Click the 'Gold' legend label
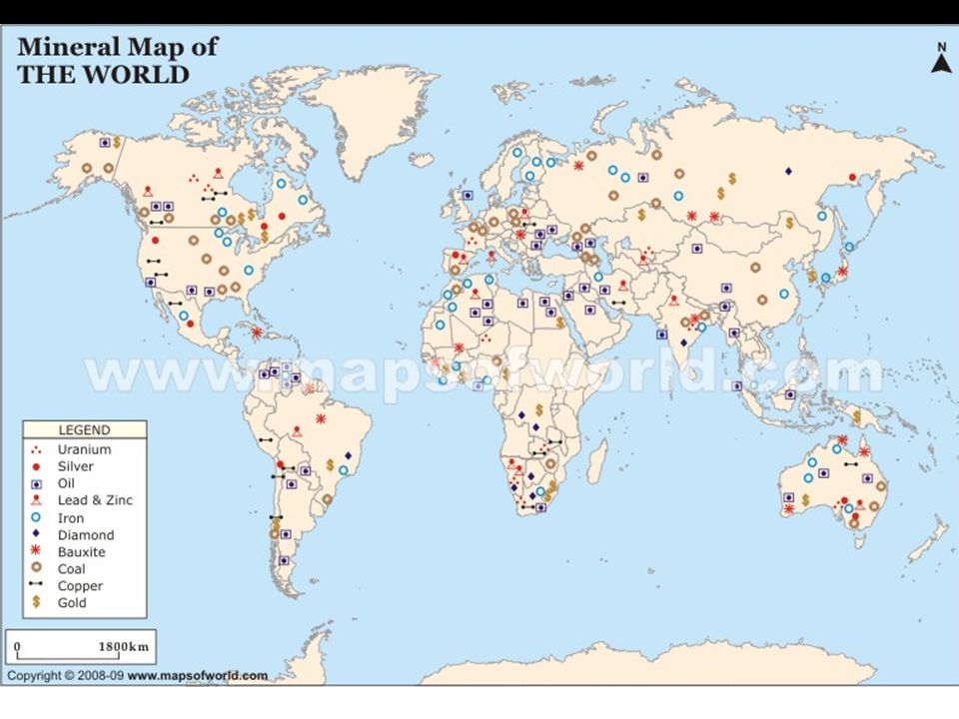This screenshot has width=959, height=719. (x=72, y=603)
